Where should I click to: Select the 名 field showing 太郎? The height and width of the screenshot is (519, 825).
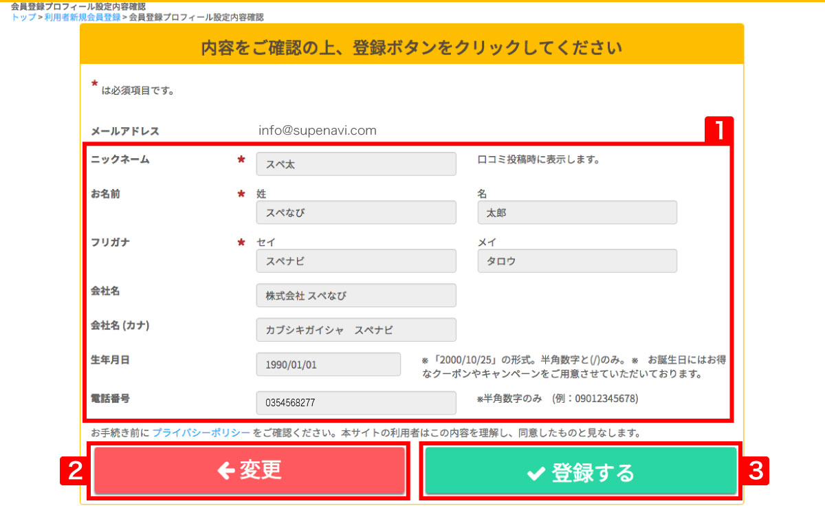tap(577, 212)
